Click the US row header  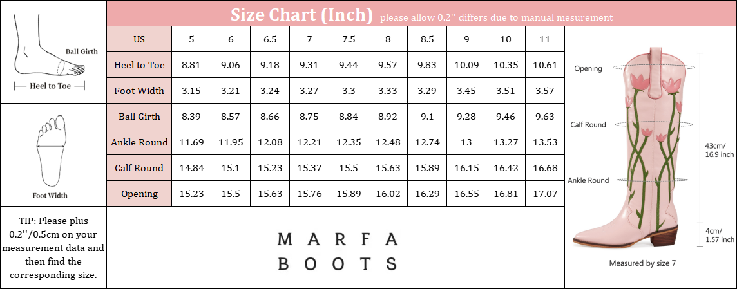[139, 39]
